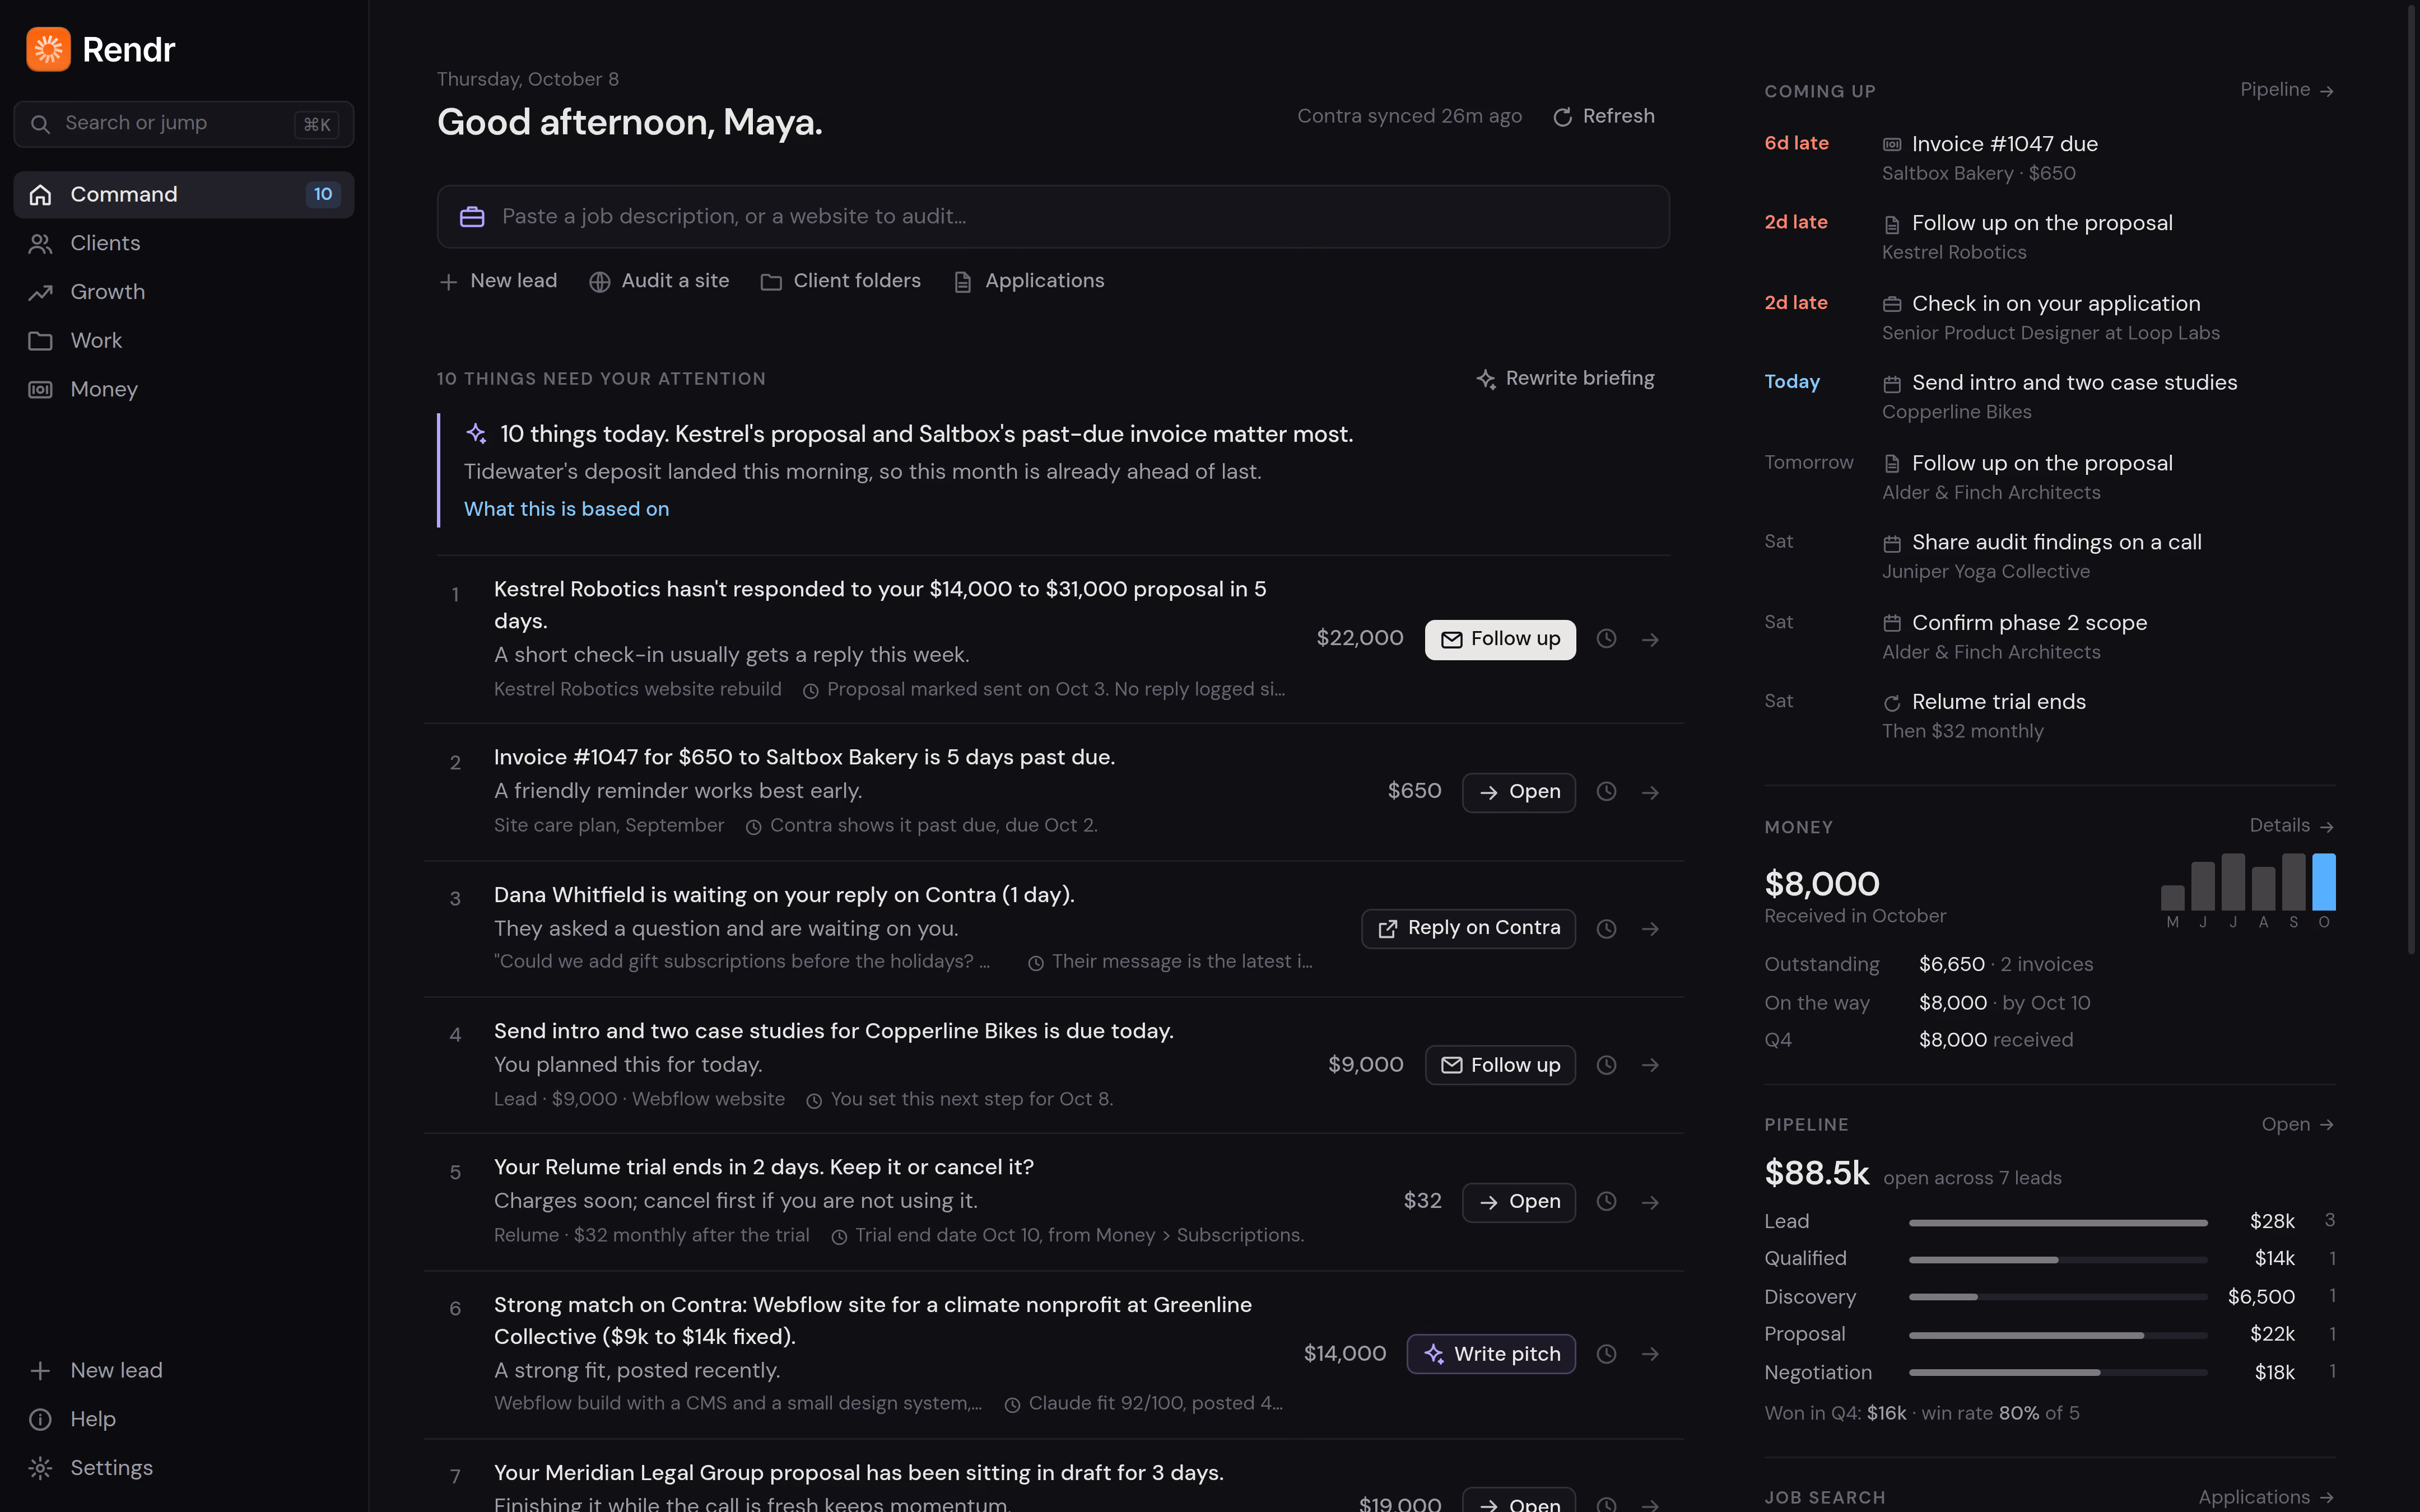Click the Refresh sync button

1604,116
